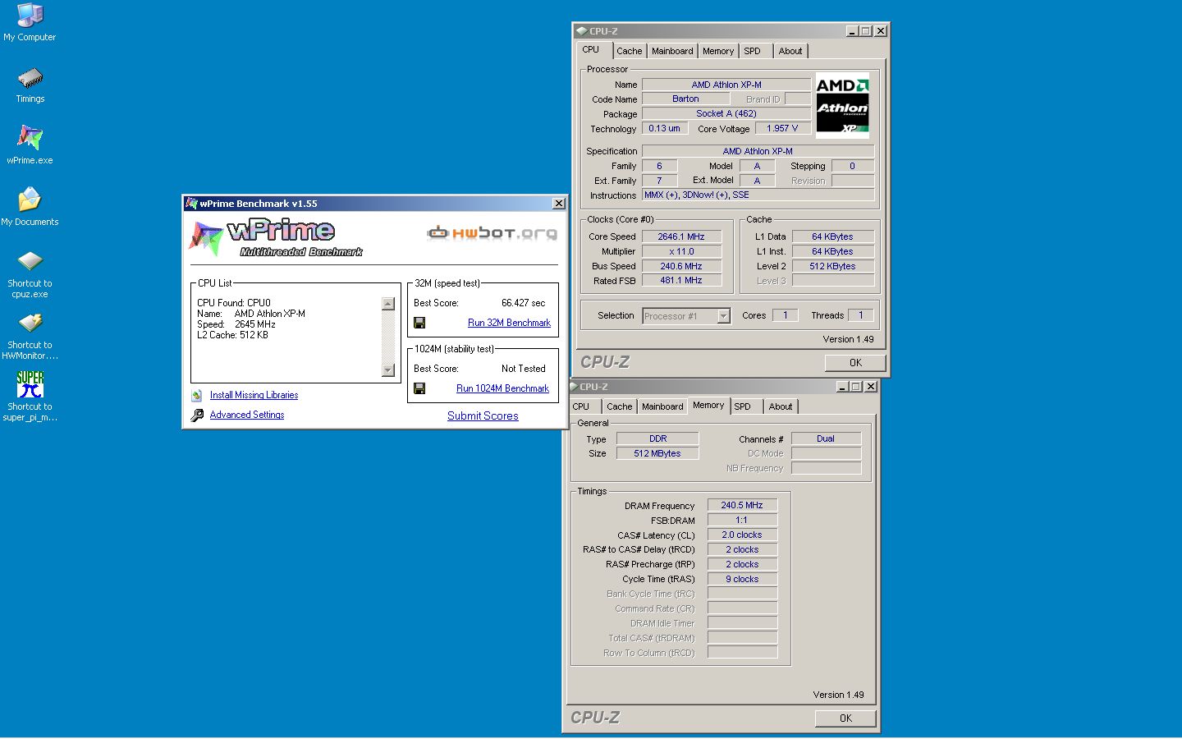
Task: Click the 1024M Not Tested score text
Action: tap(523, 369)
